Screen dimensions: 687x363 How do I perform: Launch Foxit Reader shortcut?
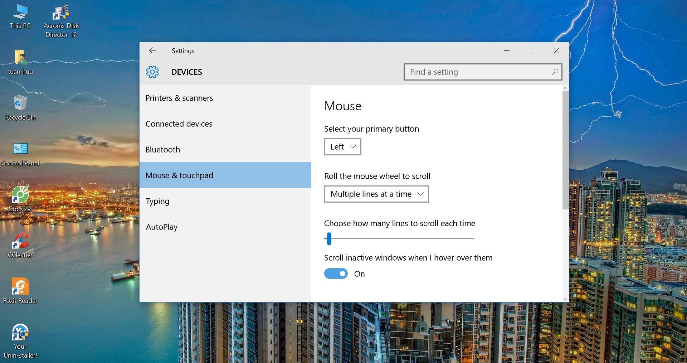[x=20, y=291]
